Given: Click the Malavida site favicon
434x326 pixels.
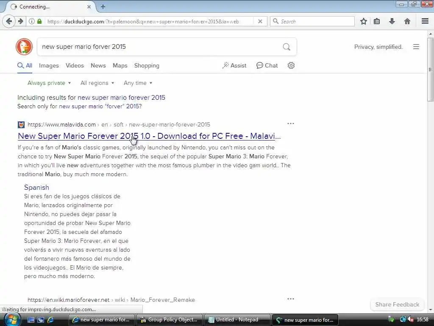Looking at the screenshot, I should 21,125.
